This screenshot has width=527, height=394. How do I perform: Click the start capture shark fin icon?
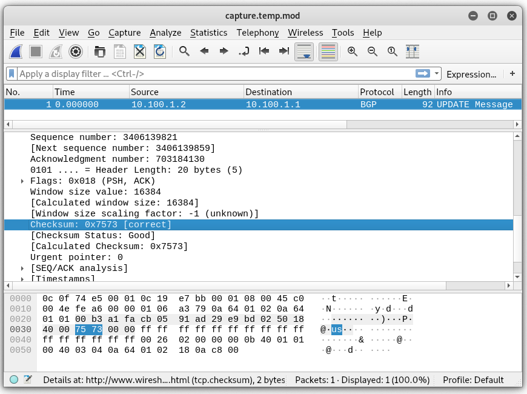pos(16,52)
